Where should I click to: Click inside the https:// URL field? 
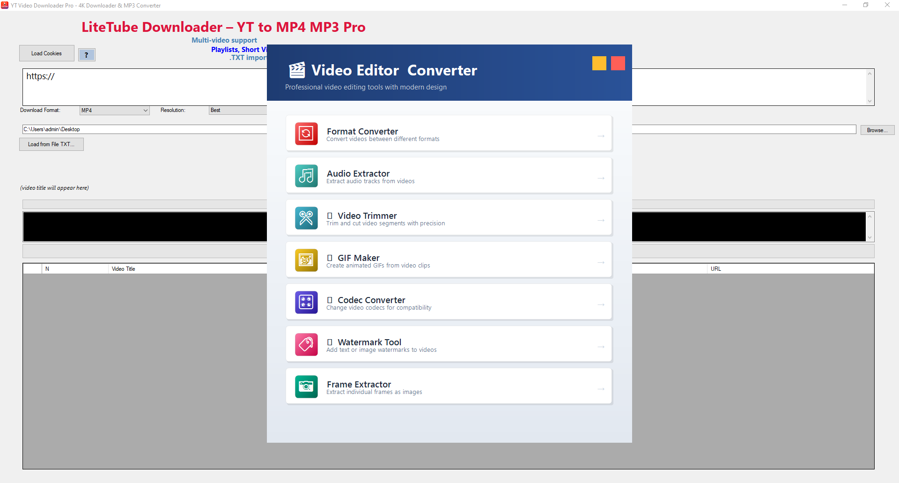pos(140,76)
